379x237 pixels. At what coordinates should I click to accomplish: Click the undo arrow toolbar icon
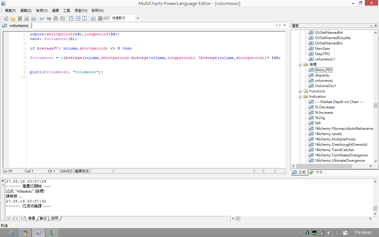point(42,18)
